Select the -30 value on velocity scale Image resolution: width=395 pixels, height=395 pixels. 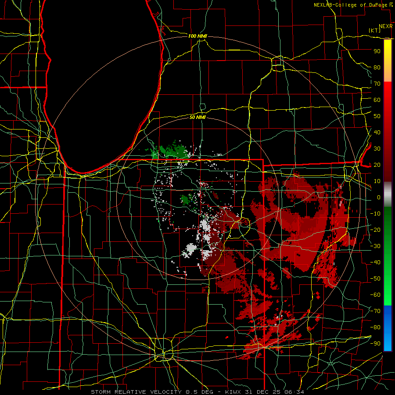375,246
